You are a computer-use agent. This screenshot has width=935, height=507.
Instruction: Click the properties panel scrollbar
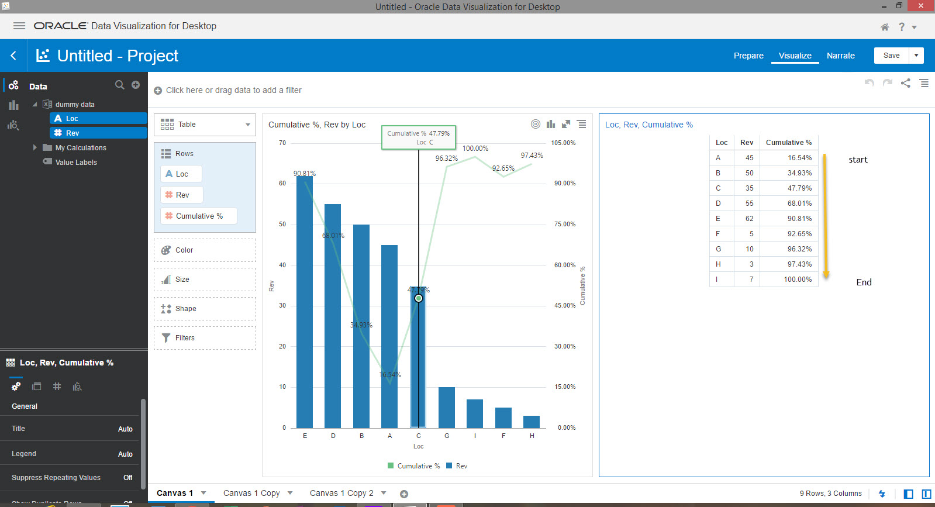(143, 444)
